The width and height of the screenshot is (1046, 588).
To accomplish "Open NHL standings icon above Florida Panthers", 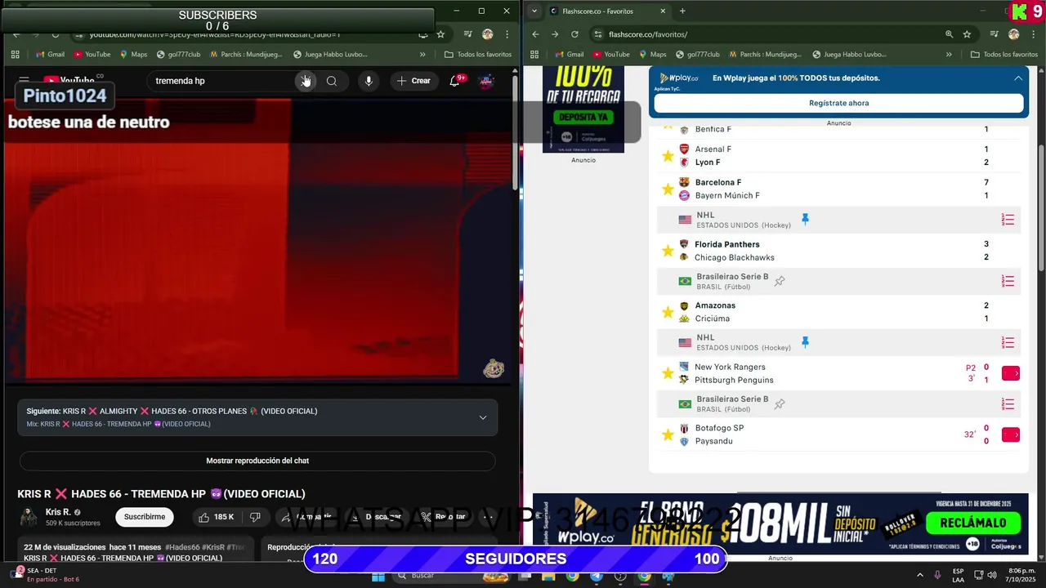I will point(1008,220).
